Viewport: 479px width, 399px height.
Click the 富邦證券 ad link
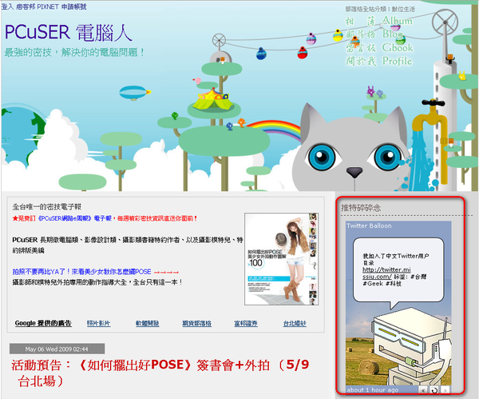point(246,323)
